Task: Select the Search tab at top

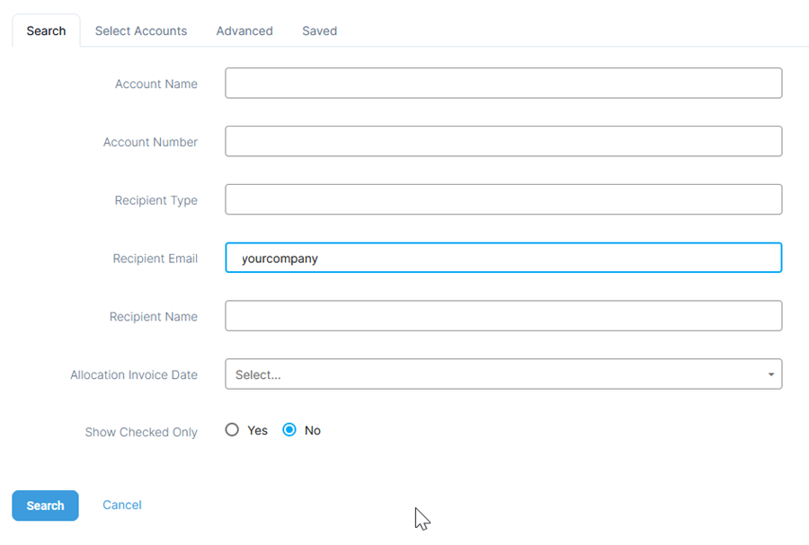Action: (46, 31)
